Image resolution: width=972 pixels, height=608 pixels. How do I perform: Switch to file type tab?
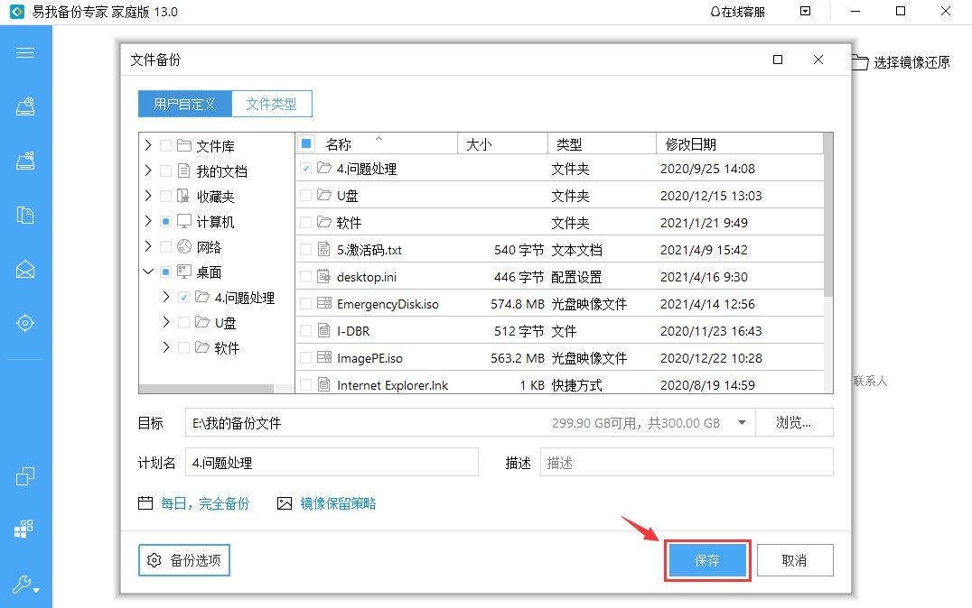[x=272, y=104]
